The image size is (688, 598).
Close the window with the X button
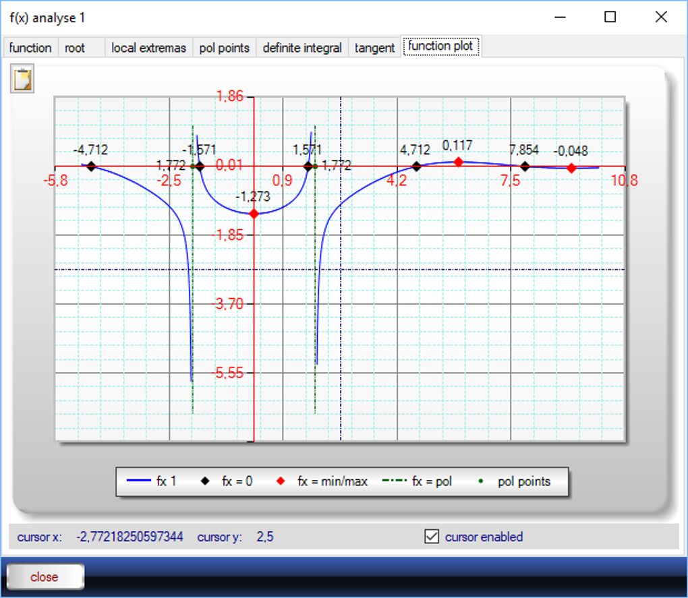click(x=661, y=17)
